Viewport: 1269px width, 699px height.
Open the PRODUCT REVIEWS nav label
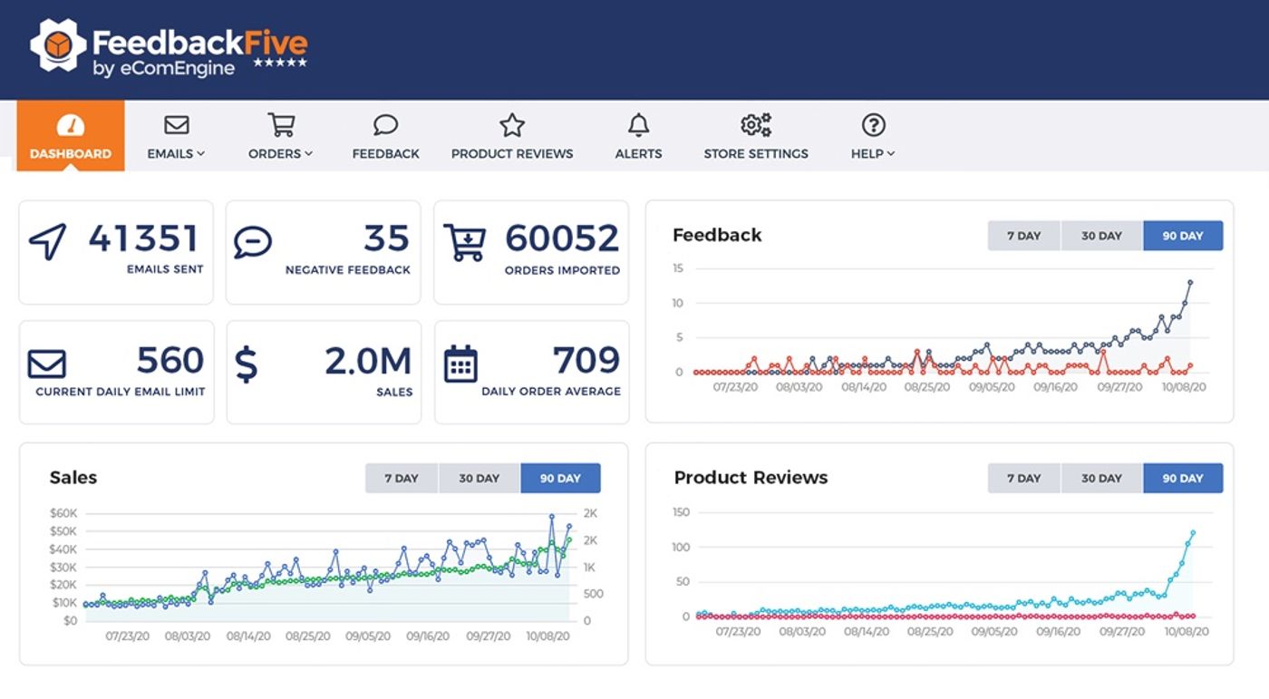(512, 153)
